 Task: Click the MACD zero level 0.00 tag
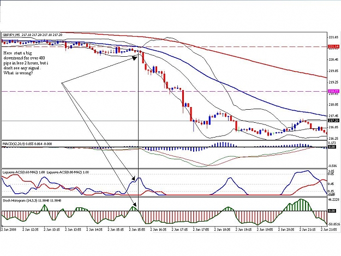332,147
